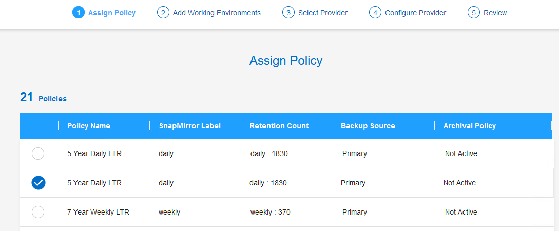Click the step 4 number circle

tap(375, 13)
